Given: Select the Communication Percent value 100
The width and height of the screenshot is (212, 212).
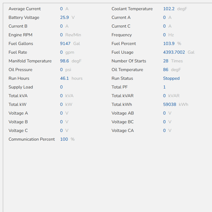Looking at the screenshot, I should 64,139.
